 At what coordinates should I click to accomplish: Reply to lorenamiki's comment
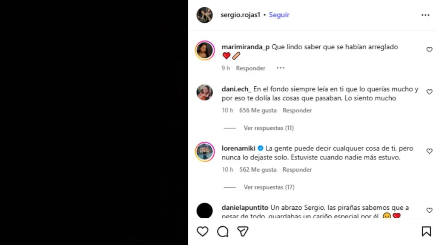[297, 169]
